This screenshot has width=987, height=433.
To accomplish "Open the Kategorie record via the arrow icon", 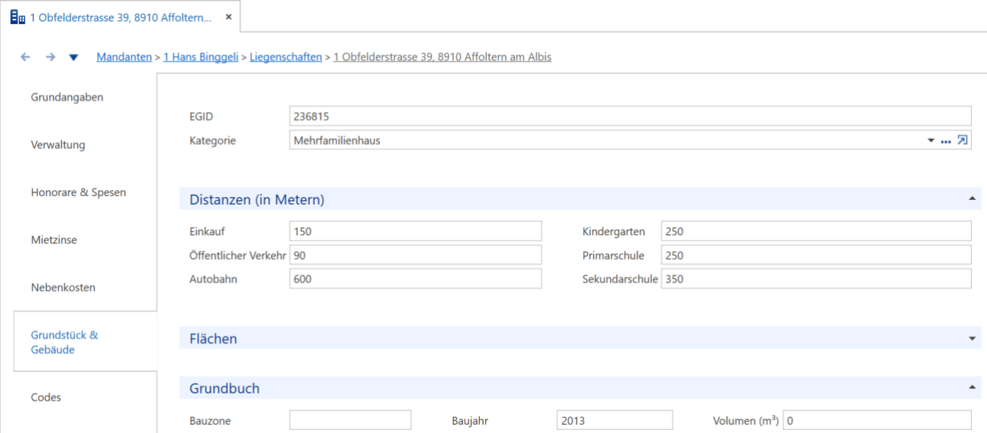I will (962, 141).
